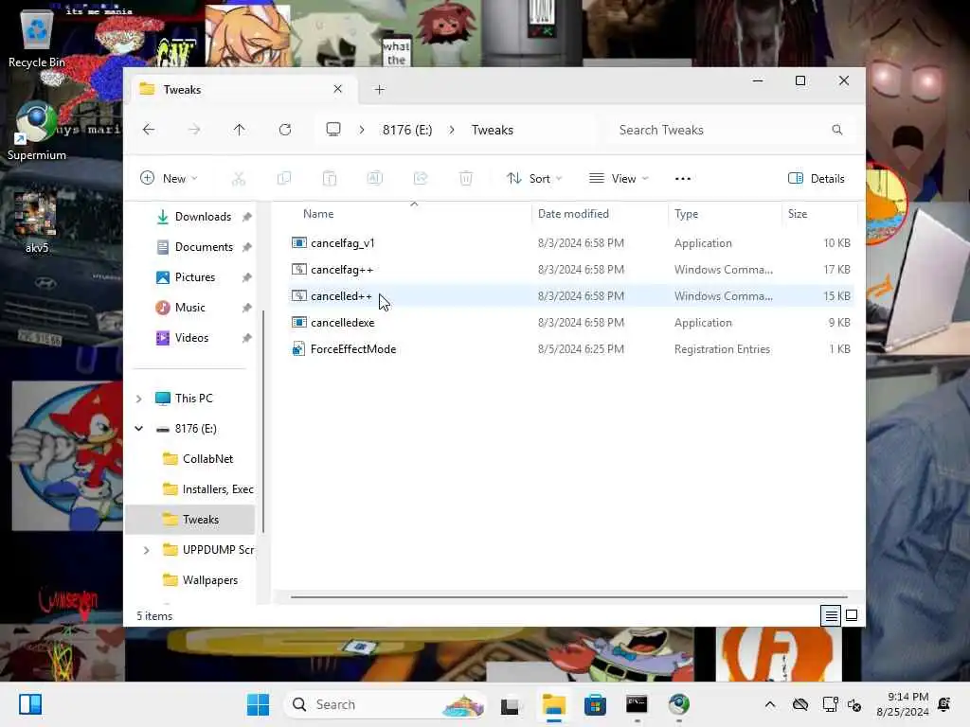Screen dimensions: 970x727
Task: Open Downloads in quick access
Action: (203, 217)
